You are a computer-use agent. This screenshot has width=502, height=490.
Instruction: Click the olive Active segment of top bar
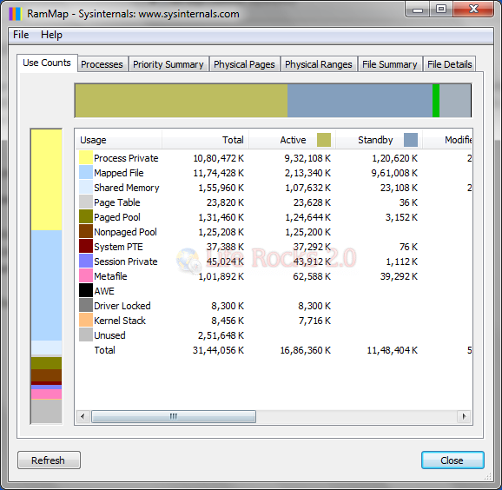tap(182, 101)
